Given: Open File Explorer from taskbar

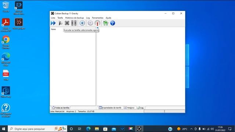Looking at the screenshot, I should tap(97, 129).
